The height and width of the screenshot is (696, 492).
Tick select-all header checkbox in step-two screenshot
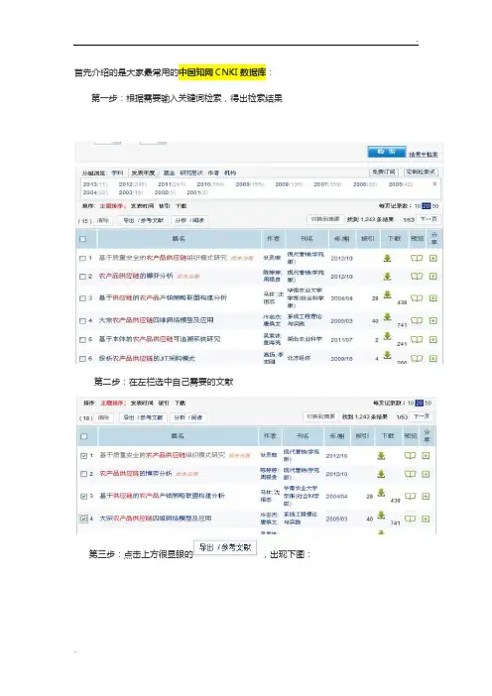83,436
